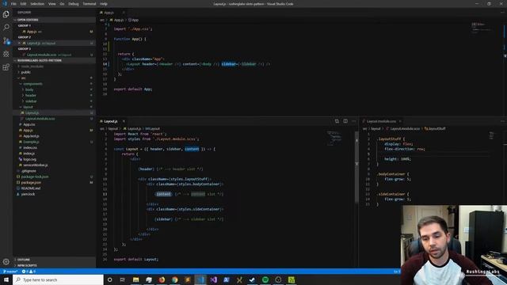Click the master branch indicator in status bar

click(x=10, y=272)
